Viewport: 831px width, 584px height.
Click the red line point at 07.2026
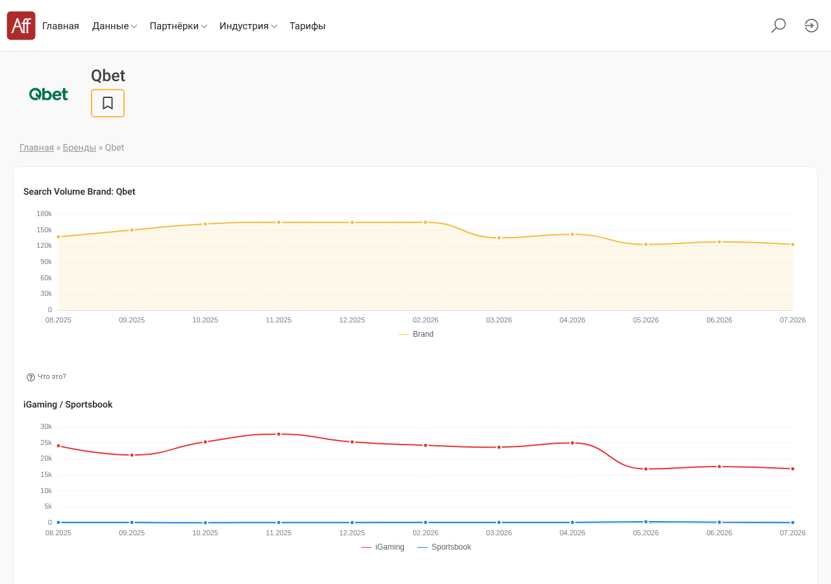point(793,468)
